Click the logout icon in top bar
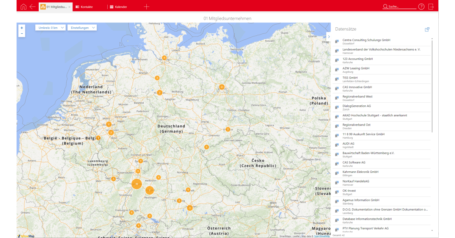This screenshot has width=455, height=238. pyautogui.click(x=431, y=6)
